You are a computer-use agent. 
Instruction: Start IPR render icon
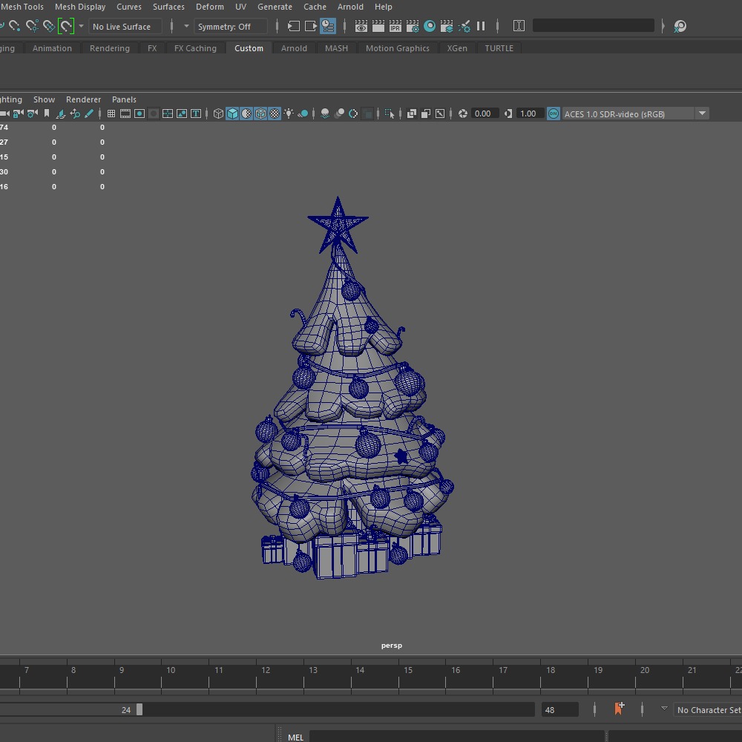395,26
